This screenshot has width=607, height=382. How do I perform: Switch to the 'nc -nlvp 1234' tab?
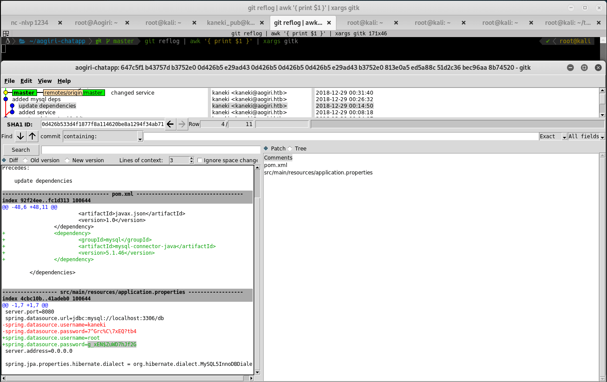[x=30, y=23]
